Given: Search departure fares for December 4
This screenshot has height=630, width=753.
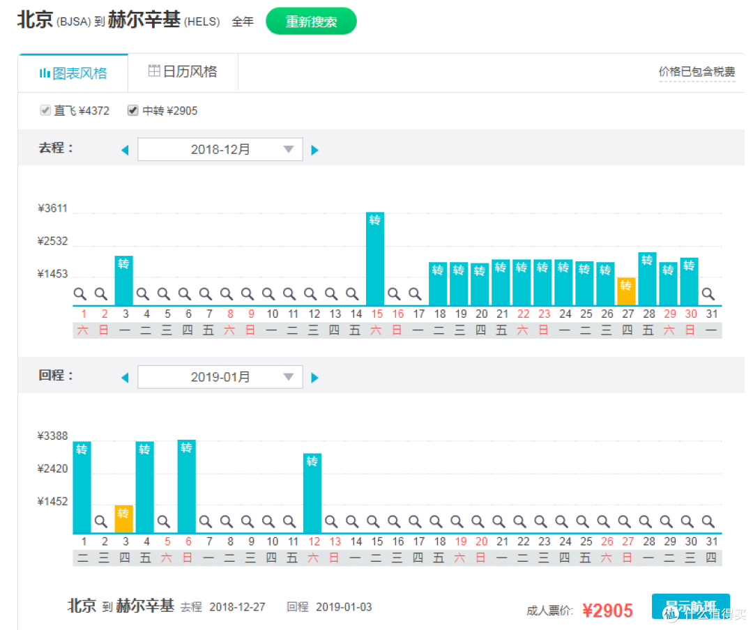Looking at the screenshot, I should point(143,294).
